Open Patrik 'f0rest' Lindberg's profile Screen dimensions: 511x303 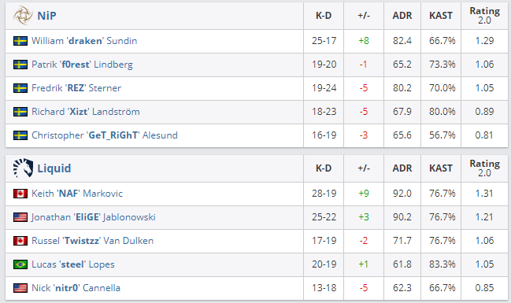click(x=82, y=65)
